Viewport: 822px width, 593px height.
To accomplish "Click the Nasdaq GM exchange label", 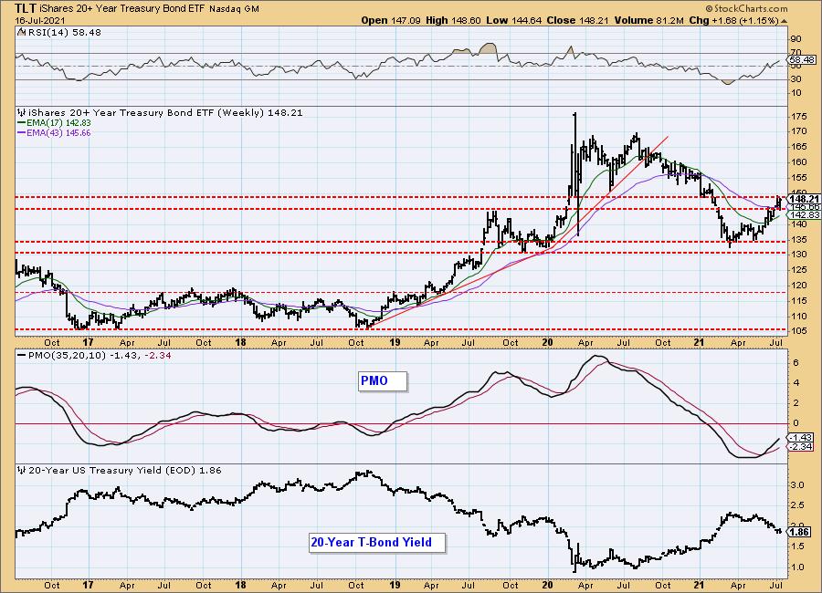I will tap(235, 9).
